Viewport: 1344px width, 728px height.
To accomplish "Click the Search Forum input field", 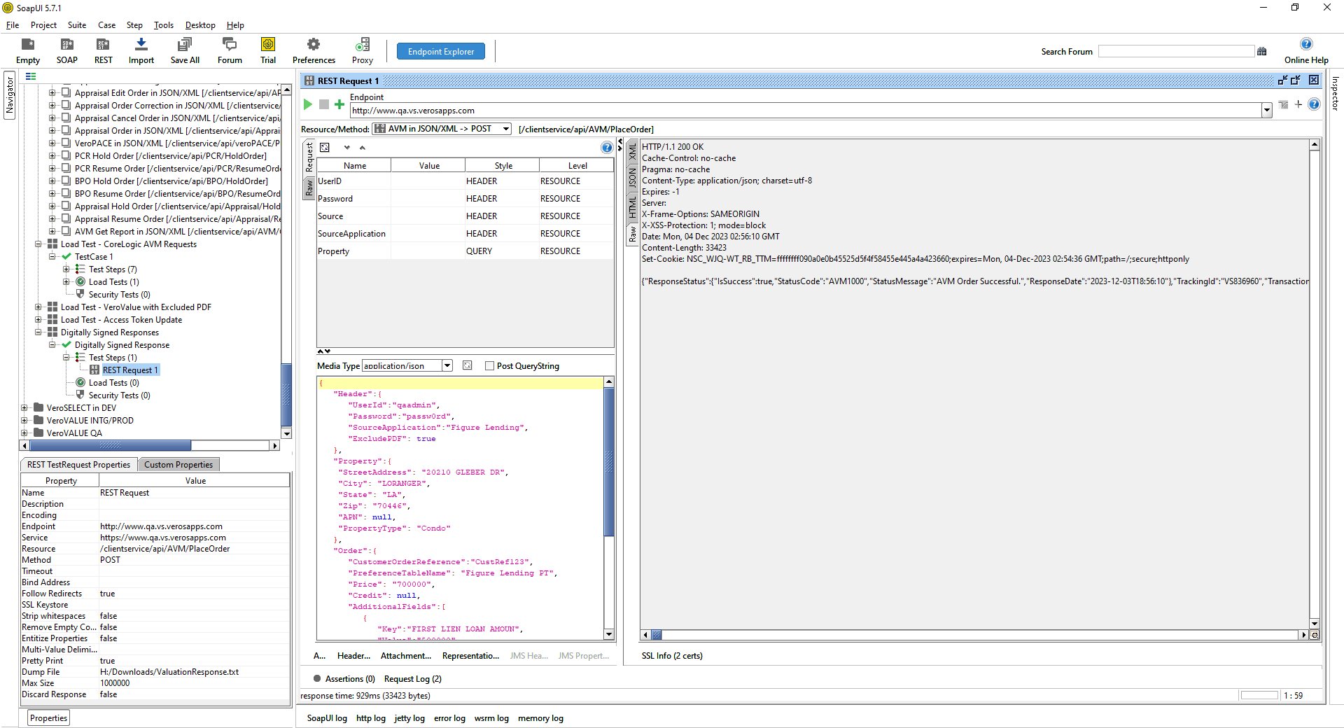I will [x=1175, y=52].
